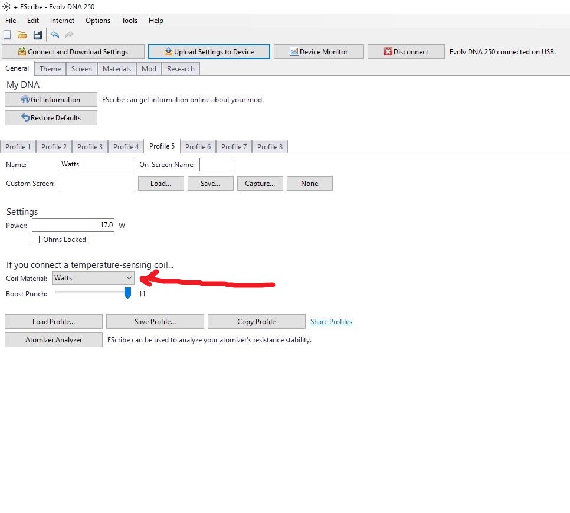The width and height of the screenshot is (570, 513).
Task: Click Capture... custom screen button
Action: point(260,184)
